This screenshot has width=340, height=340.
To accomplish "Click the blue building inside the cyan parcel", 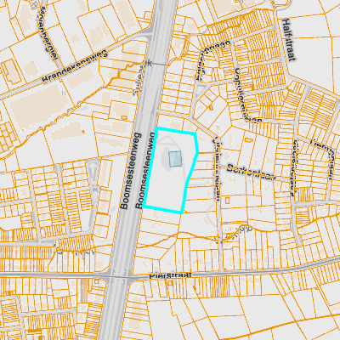I will (x=175, y=159).
